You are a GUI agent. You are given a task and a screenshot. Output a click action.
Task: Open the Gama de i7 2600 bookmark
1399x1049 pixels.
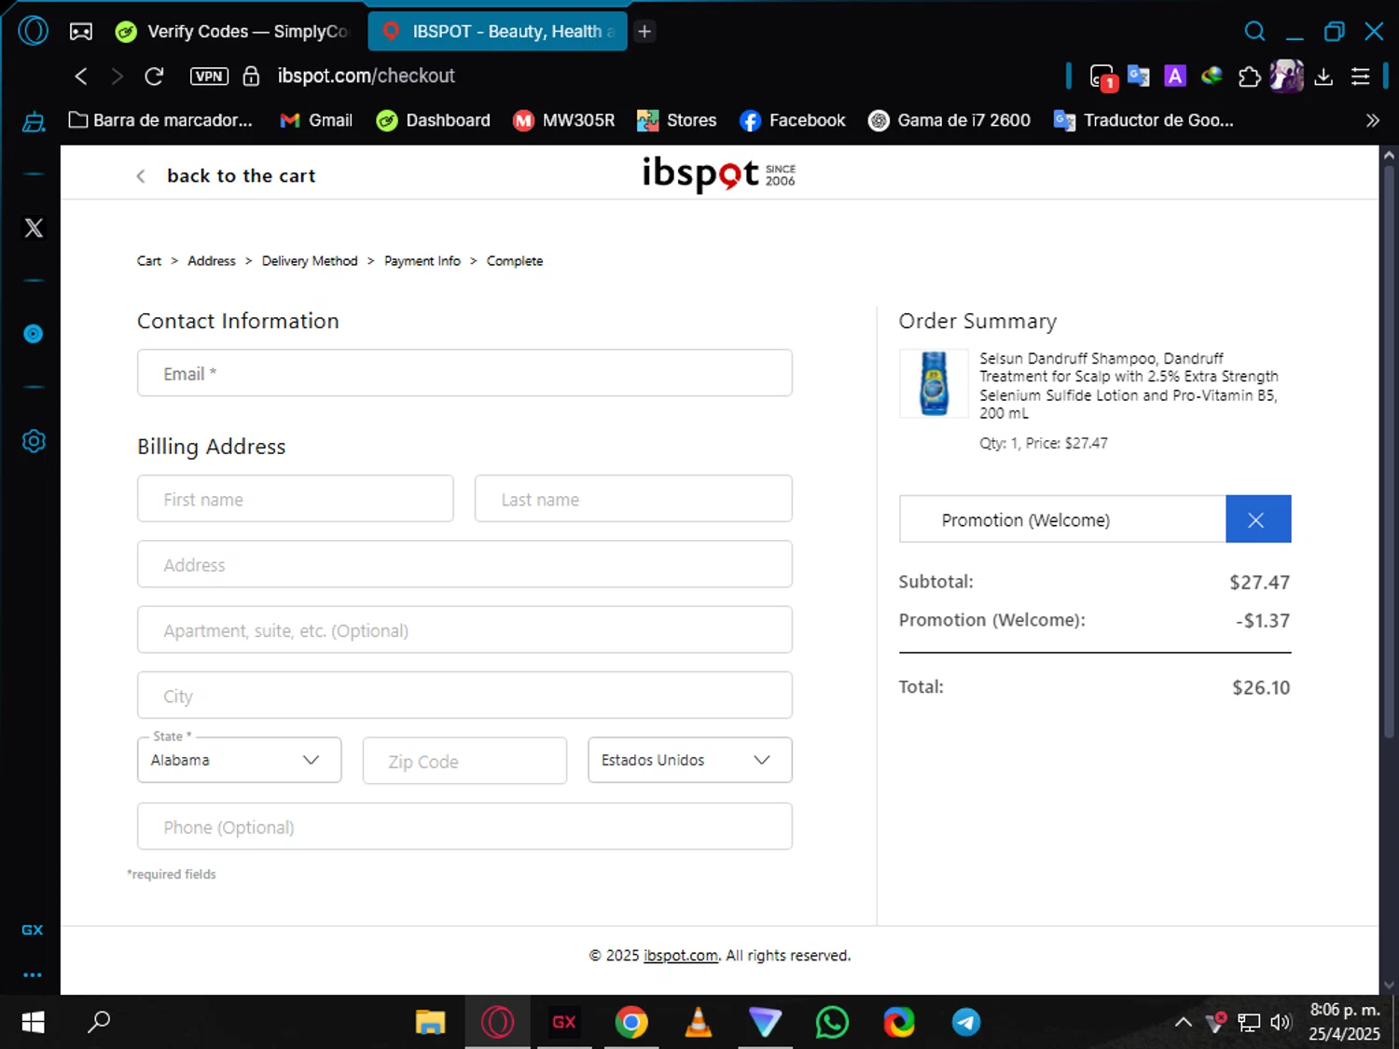tap(949, 120)
